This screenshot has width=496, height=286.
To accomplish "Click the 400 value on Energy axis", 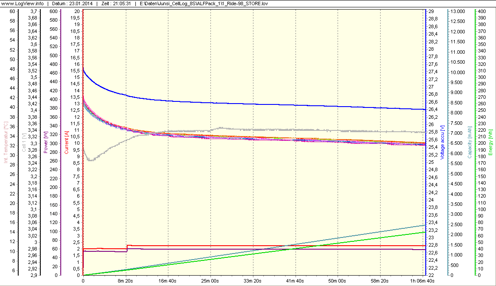I will point(481,11).
